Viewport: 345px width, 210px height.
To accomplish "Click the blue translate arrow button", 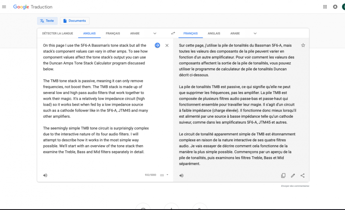I will point(157,45).
